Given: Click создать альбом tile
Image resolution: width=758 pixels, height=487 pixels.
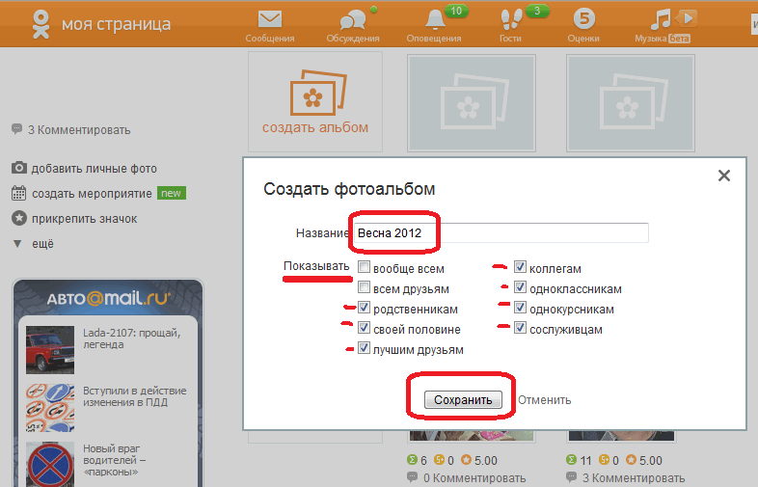Looking at the screenshot, I should pos(315,102).
